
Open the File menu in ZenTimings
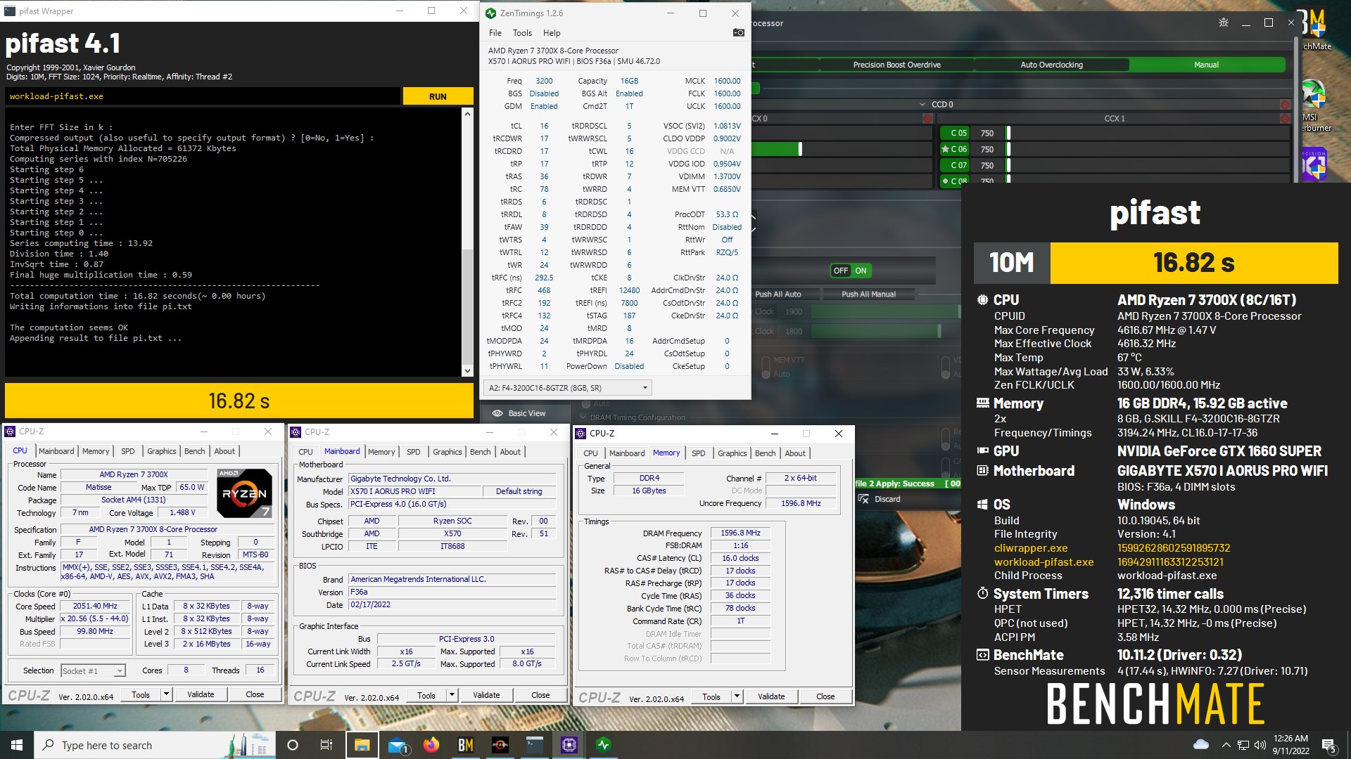(495, 33)
